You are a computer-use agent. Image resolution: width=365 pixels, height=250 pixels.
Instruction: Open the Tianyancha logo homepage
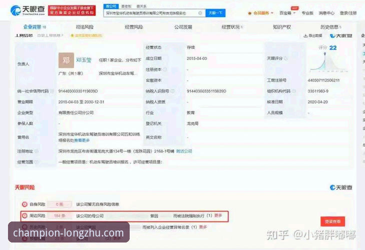pos(28,10)
